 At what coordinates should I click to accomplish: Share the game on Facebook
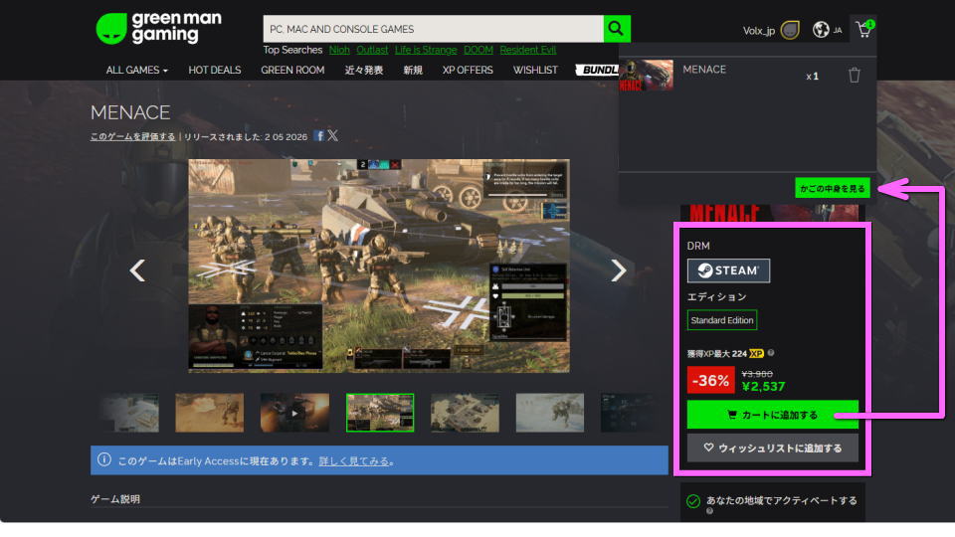319,136
